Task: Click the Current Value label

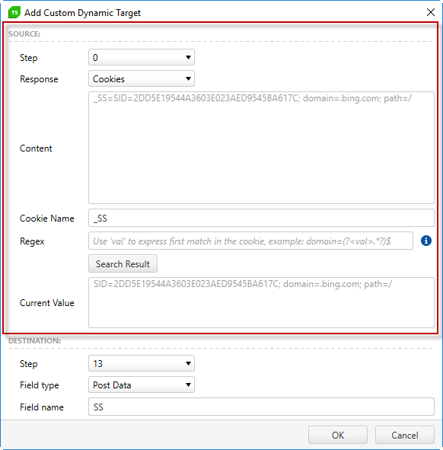Action: point(47,303)
